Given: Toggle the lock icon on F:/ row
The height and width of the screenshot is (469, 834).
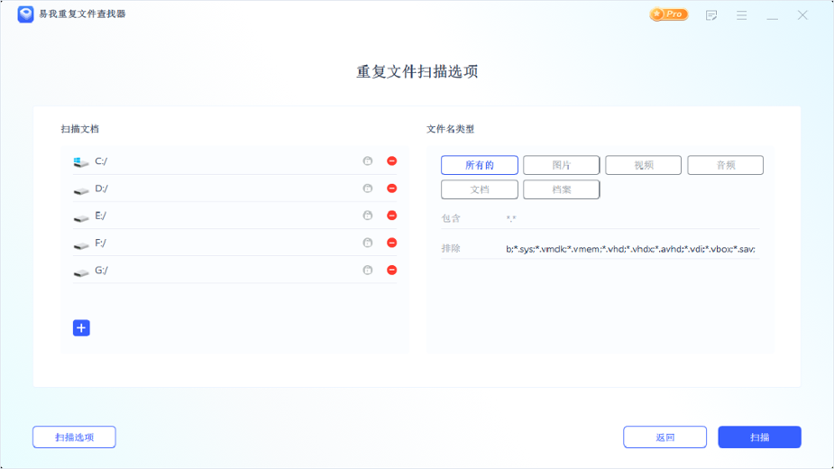Looking at the screenshot, I should (368, 243).
